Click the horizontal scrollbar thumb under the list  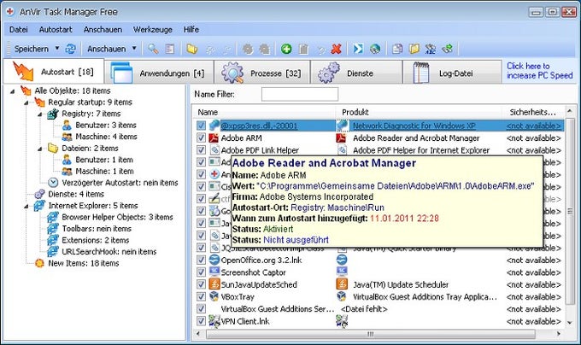pyautogui.click(x=371, y=334)
